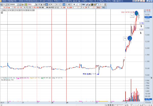Open the chart settings gear icon
Image resolution: width=153 pixels, height=106 pixels.
coord(94,5)
